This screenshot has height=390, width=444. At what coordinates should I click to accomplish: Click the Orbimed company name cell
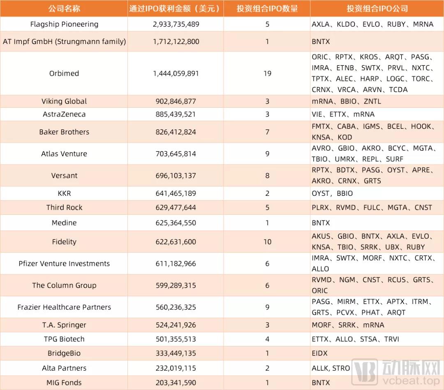[64, 73]
